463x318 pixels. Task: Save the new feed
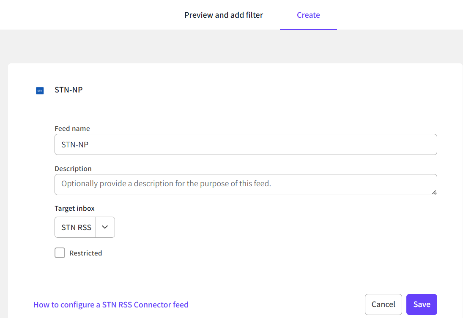pos(422,304)
